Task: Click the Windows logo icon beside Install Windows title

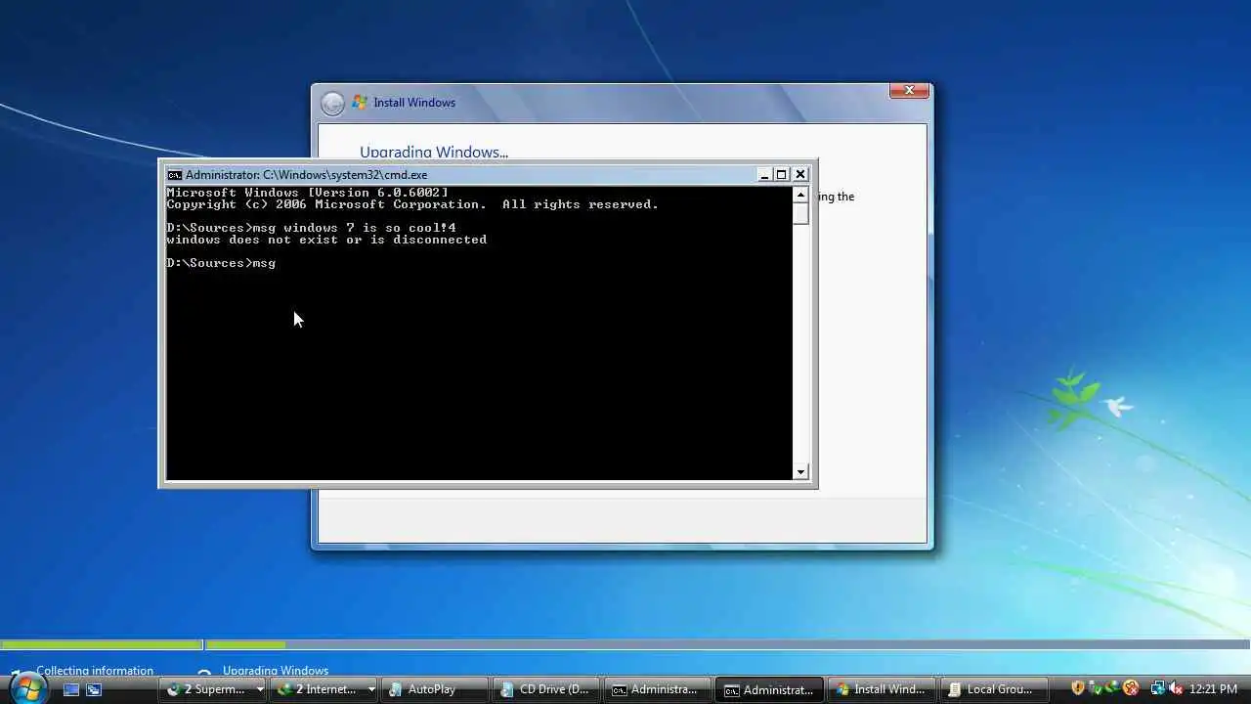Action: (x=360, y=102)
